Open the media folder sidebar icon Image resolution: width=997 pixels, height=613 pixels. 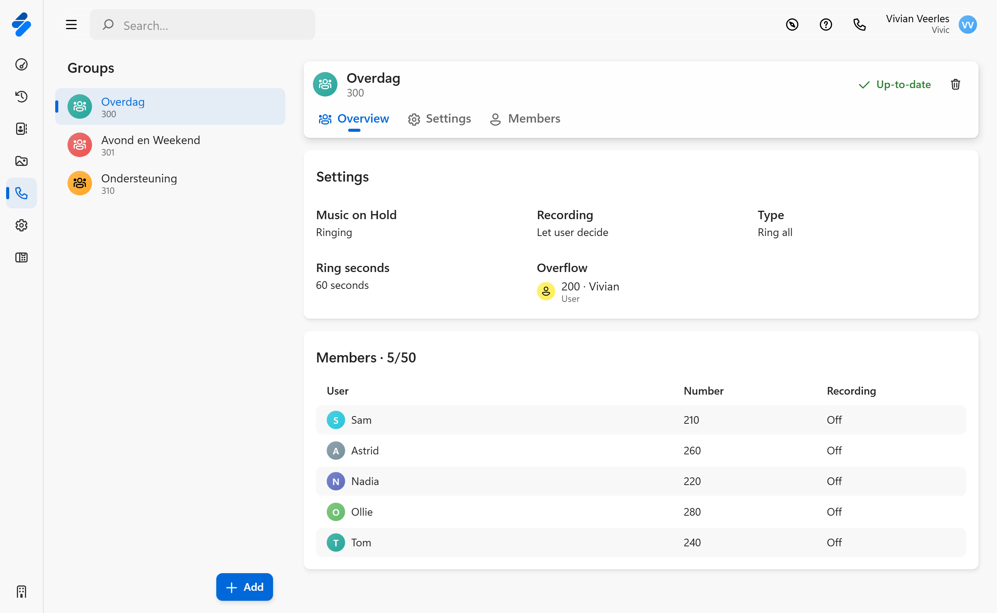coord(21,161)
